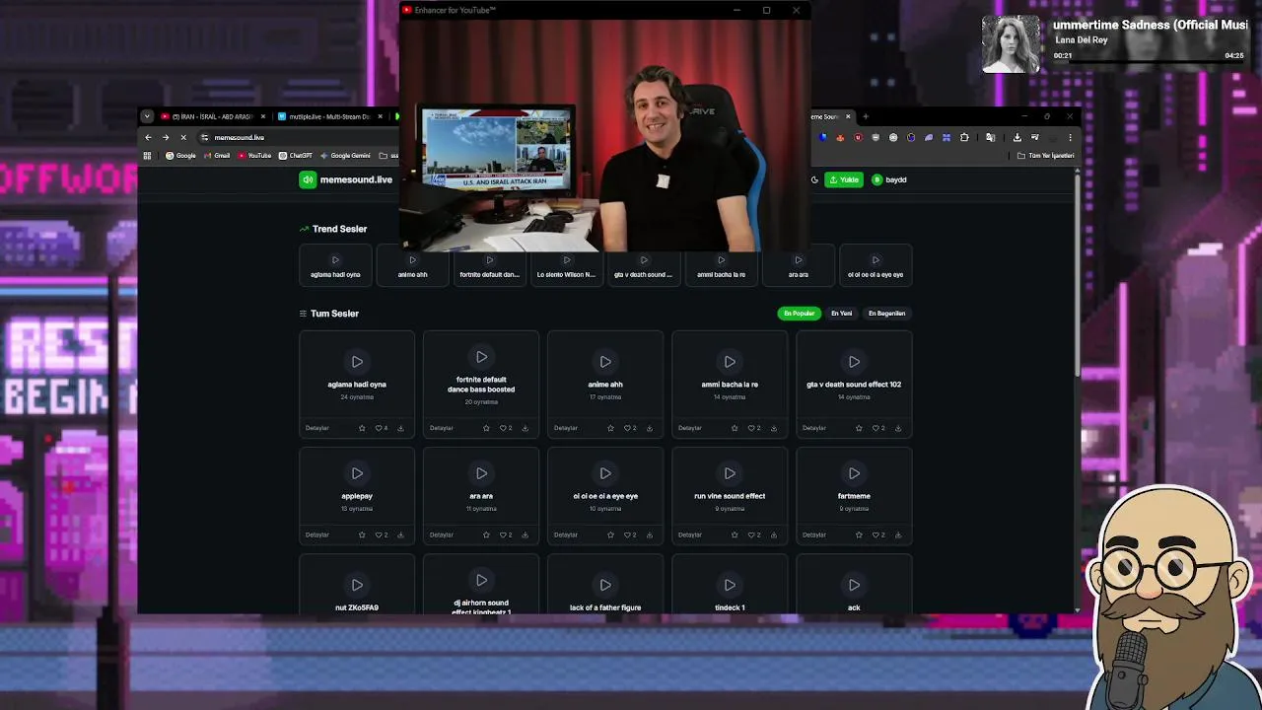Image resolution: width=1262 pixels, height=710 pixels.
Task: Favorite 'anime ahh' with the star icon
Action: pyautogui.click(x=610, y=428)
